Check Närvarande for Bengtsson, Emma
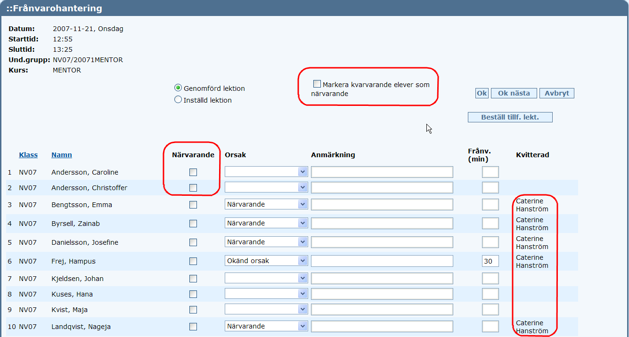 193,205
